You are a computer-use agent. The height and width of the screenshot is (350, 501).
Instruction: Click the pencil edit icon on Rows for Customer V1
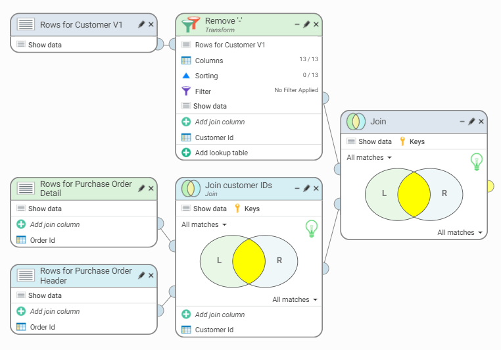point(141,24)
